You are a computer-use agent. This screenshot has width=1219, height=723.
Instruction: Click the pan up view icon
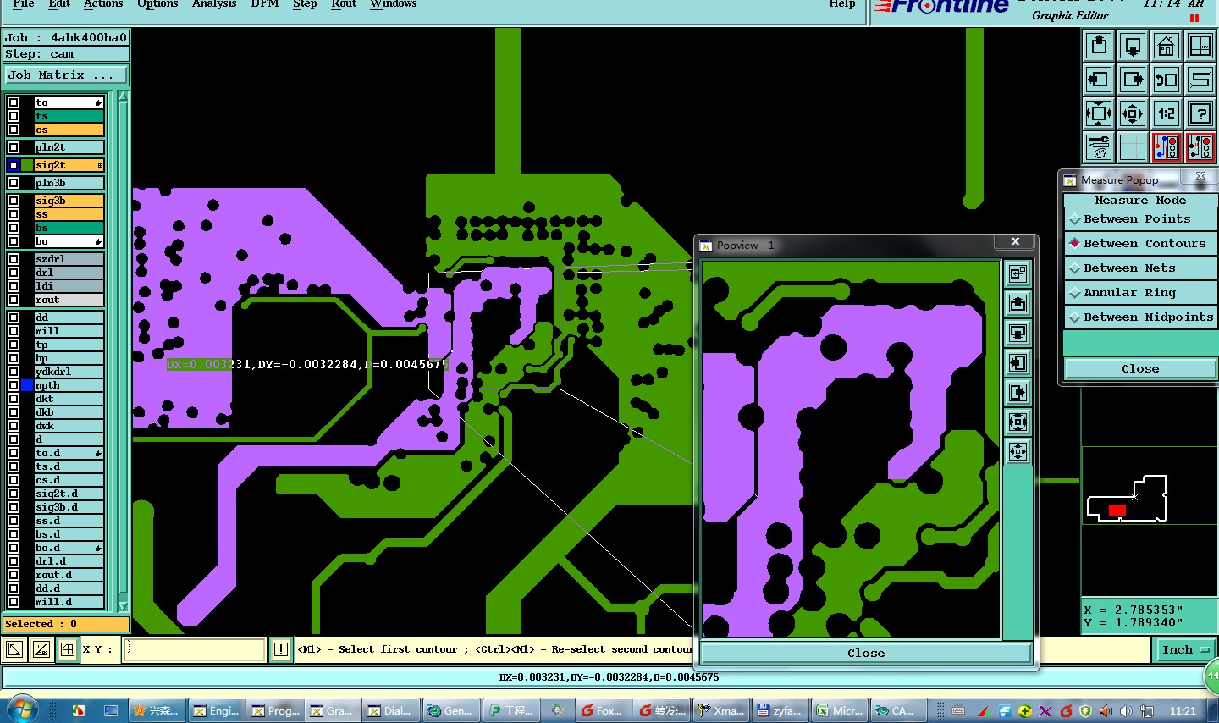[1099, 46]
